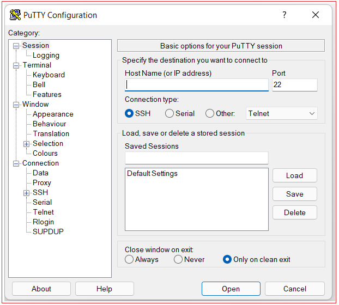Open the Colours category
Viewport: 339px width, 305px height.
pyautogui.click(x=45, y=154)
